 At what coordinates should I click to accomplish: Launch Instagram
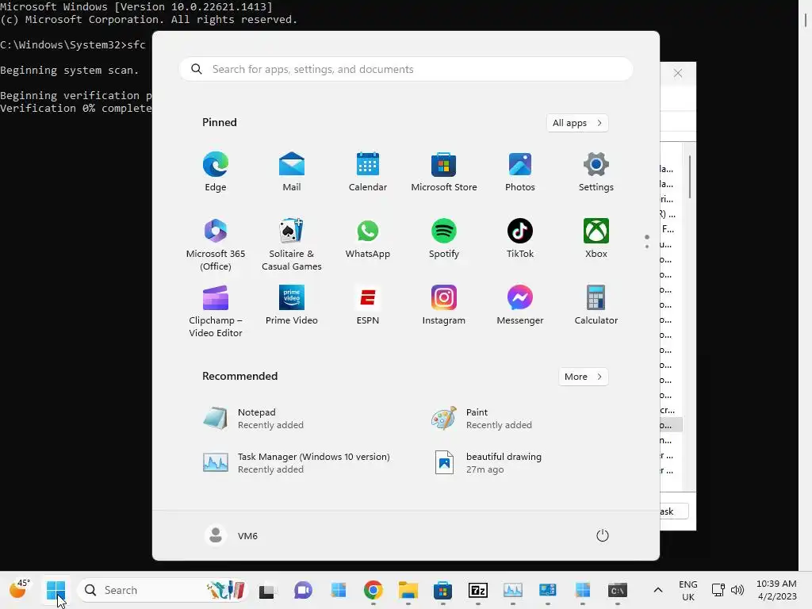coord(444,305)
